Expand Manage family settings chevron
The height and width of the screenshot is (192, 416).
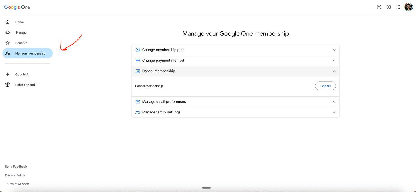coord(334,112)
